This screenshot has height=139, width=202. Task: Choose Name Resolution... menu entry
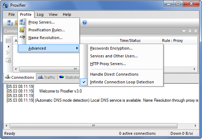48,38
